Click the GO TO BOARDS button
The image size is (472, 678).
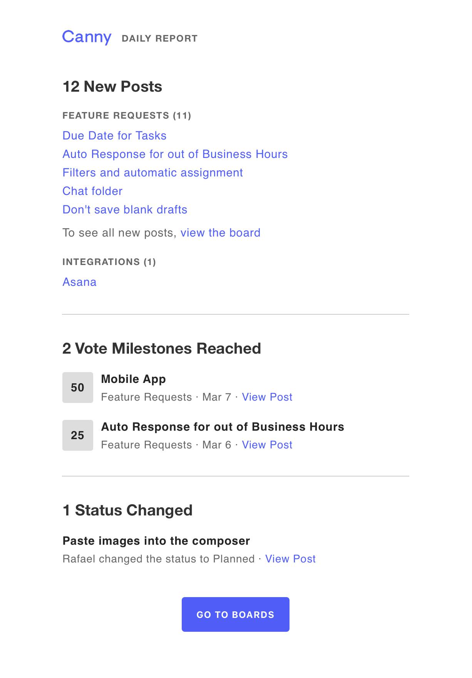(236, 614)
